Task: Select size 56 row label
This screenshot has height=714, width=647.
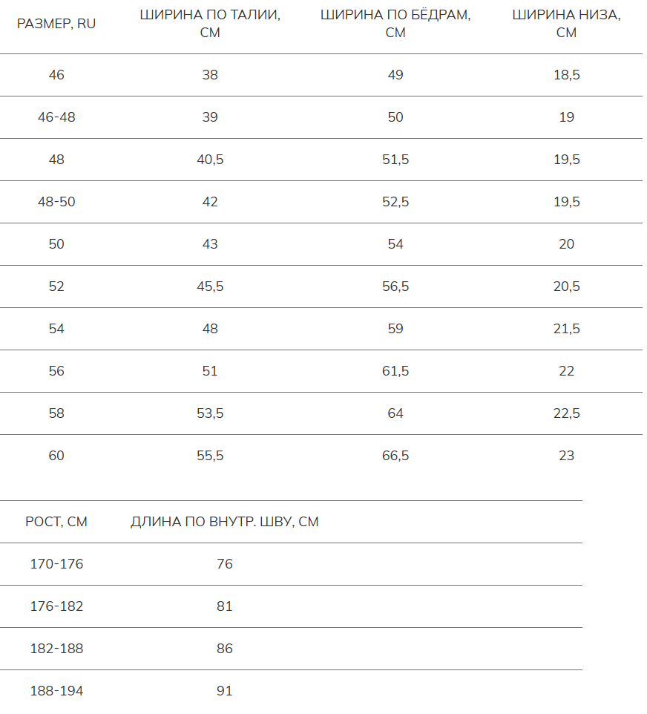Action: (x=56, y=371)
